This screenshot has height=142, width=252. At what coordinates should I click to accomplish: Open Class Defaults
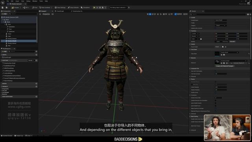[73, 7]
